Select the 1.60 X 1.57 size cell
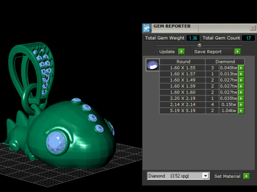The height and width of the screenshot is (192, 257). point(183,74)
